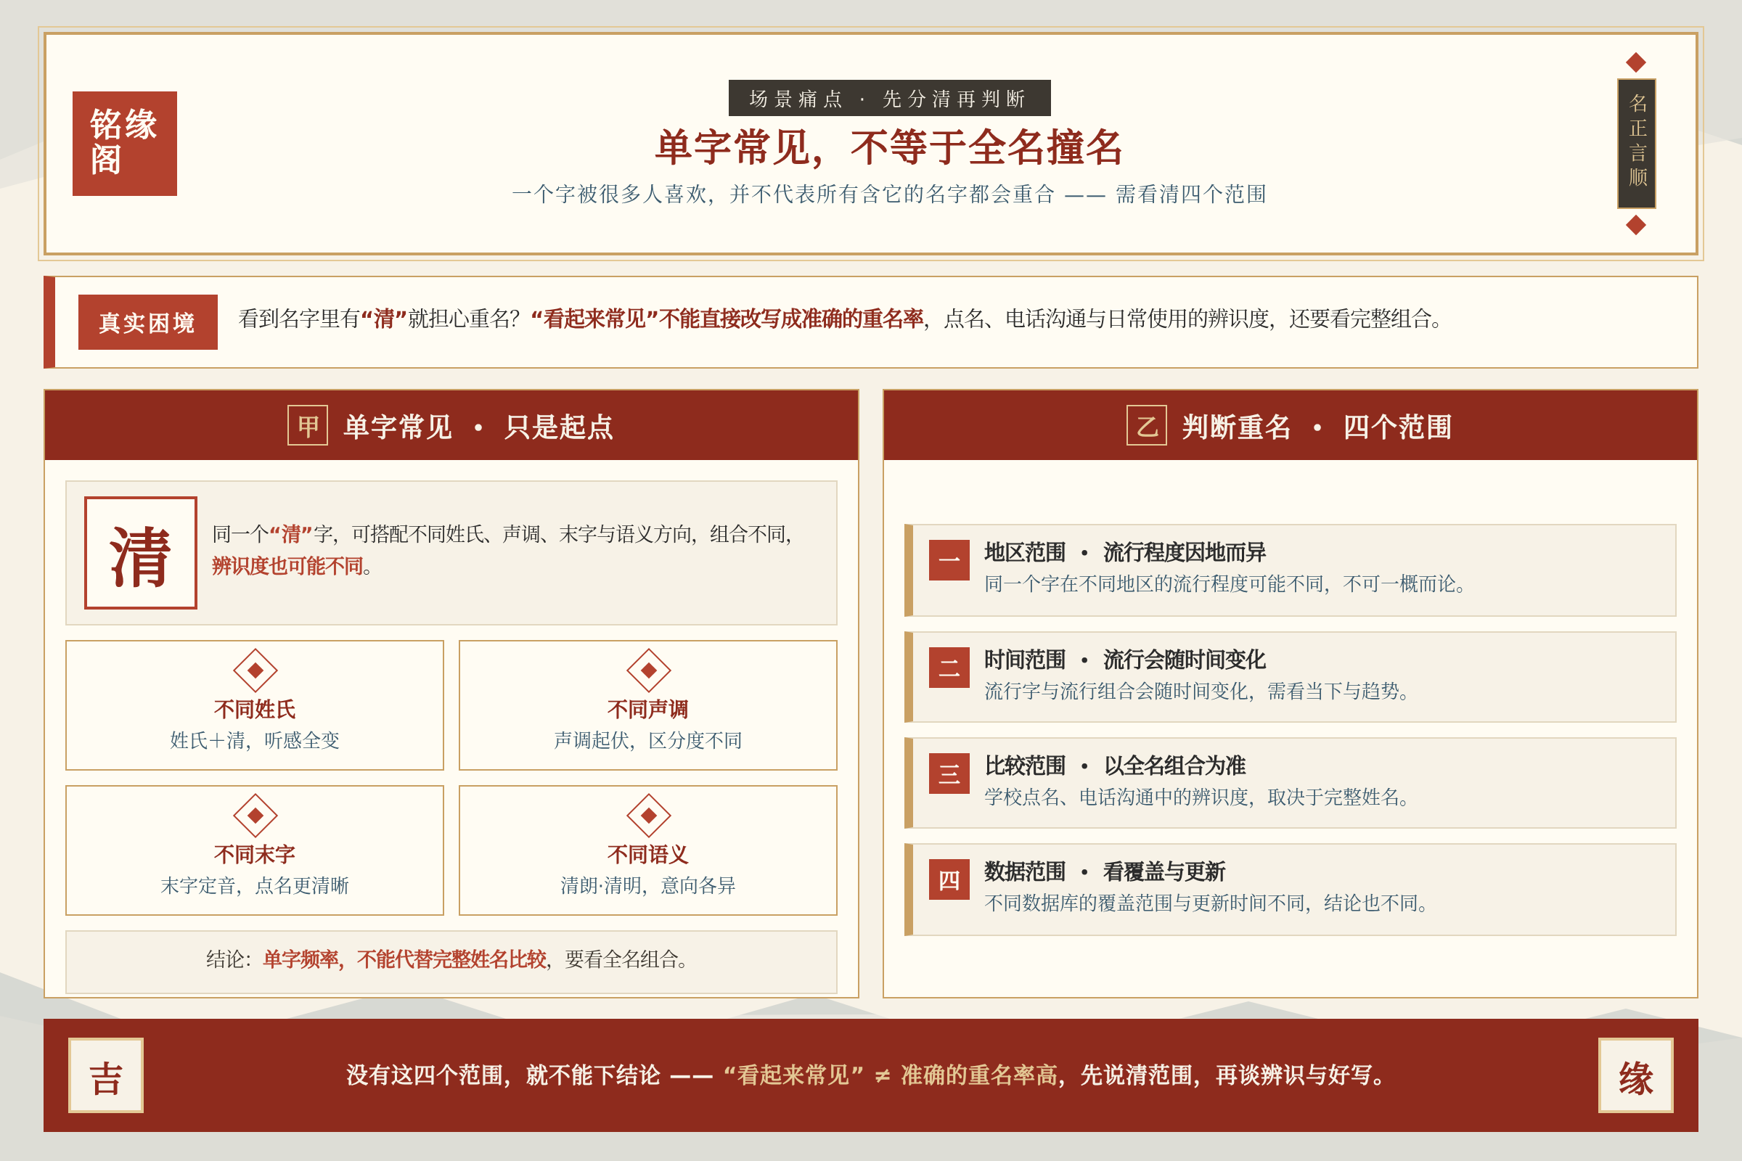Click the heading 时间范围 · 流行会随时间变化

click(x=1125, y=659)
